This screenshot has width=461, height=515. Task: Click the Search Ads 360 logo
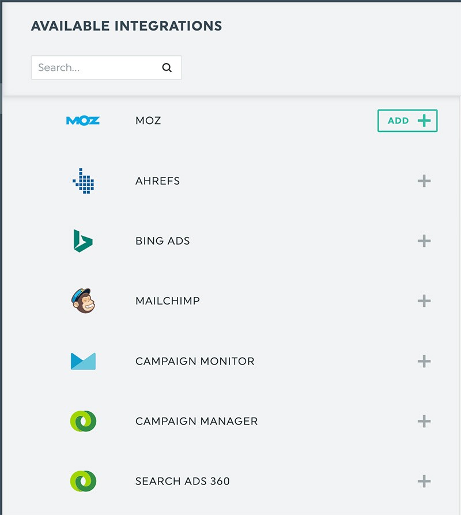coord(83,481)
